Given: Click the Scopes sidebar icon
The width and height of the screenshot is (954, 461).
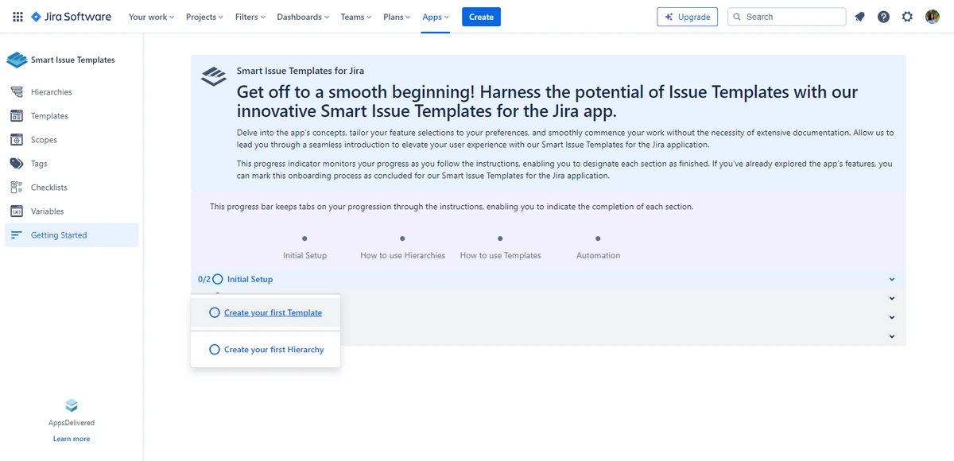Looking at the screenshot, I should [17, 140].
